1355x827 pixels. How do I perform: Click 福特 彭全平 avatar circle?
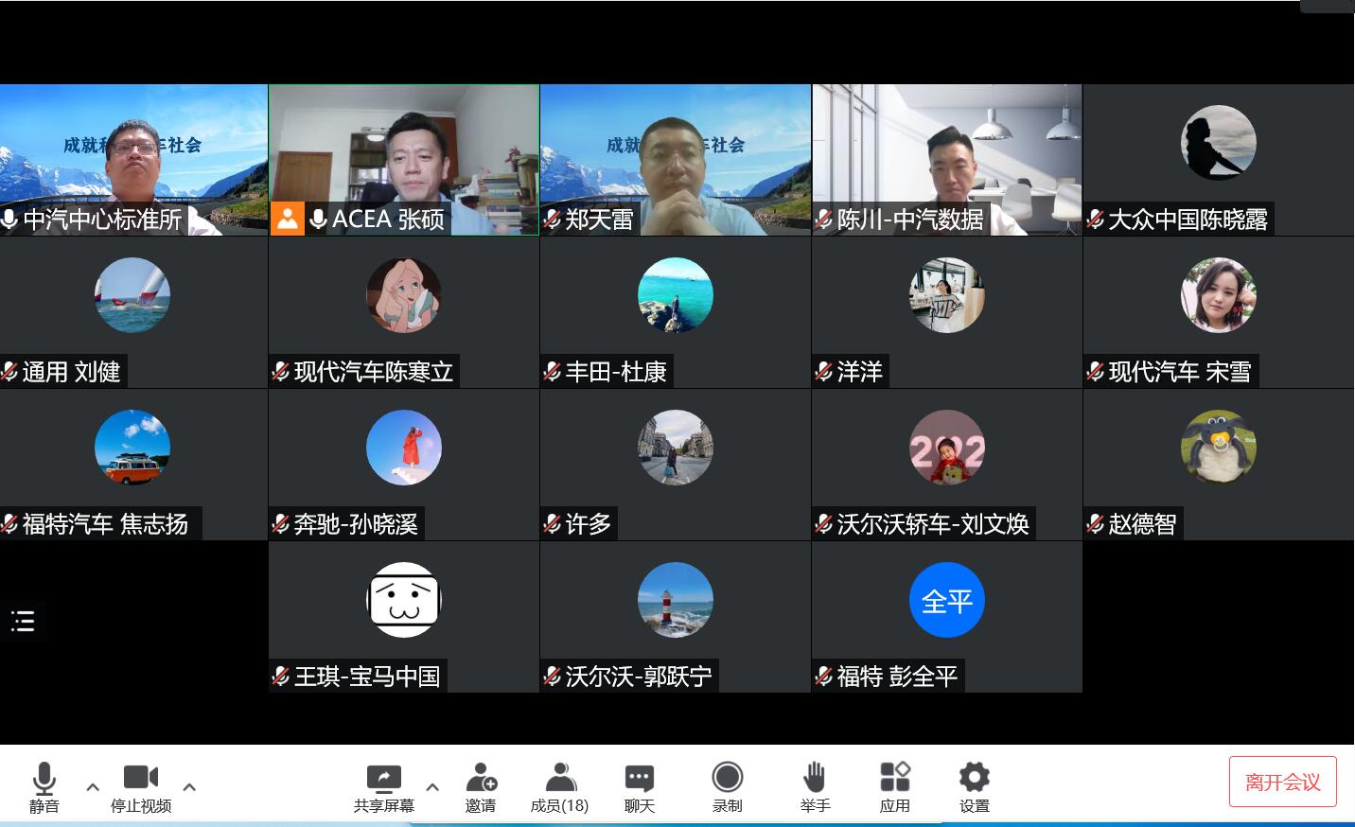(946, 601)
